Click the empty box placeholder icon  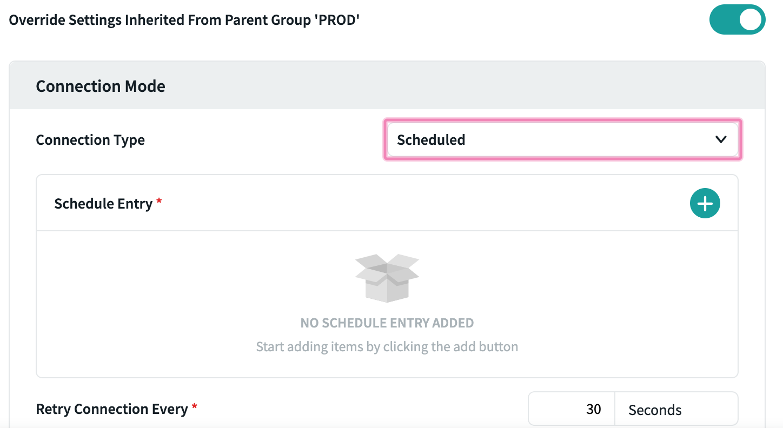pyautogui.click(x=387, y=278)
